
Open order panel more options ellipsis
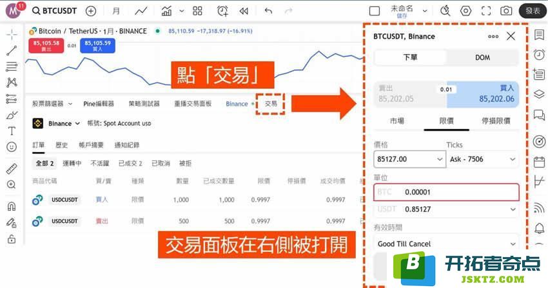click(x=493, y=36)
